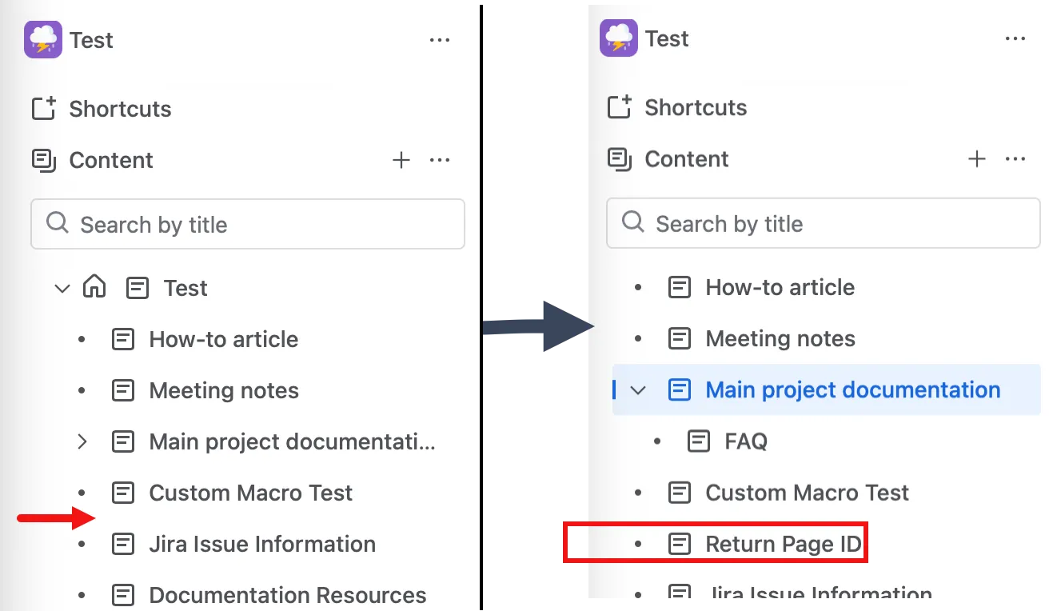Click the Shortcuts icon in right panel

pyautogui.click(x=620, y=107)
